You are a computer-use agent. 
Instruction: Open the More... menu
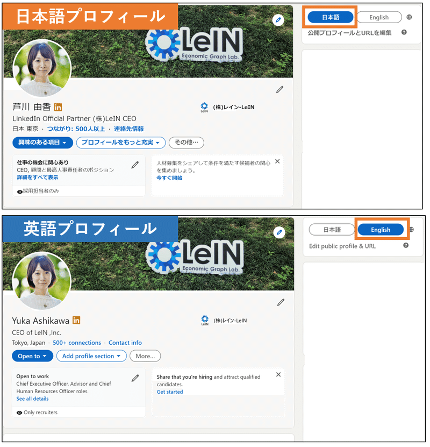pos(145,356)
